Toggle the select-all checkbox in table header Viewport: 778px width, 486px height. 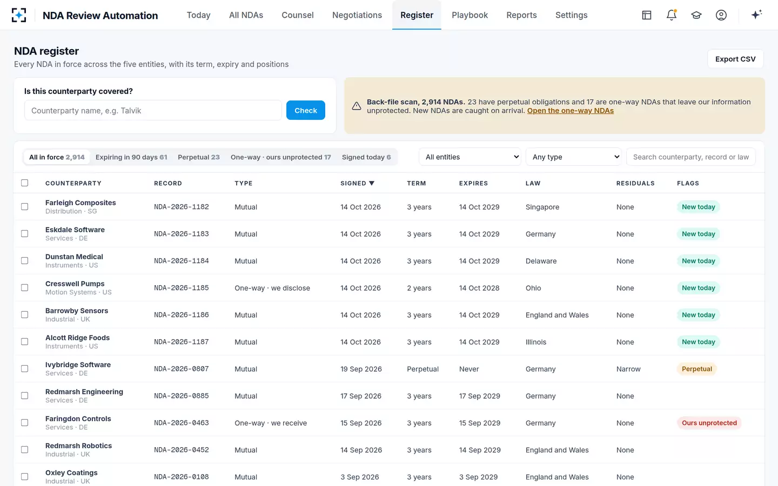point(24,183)
